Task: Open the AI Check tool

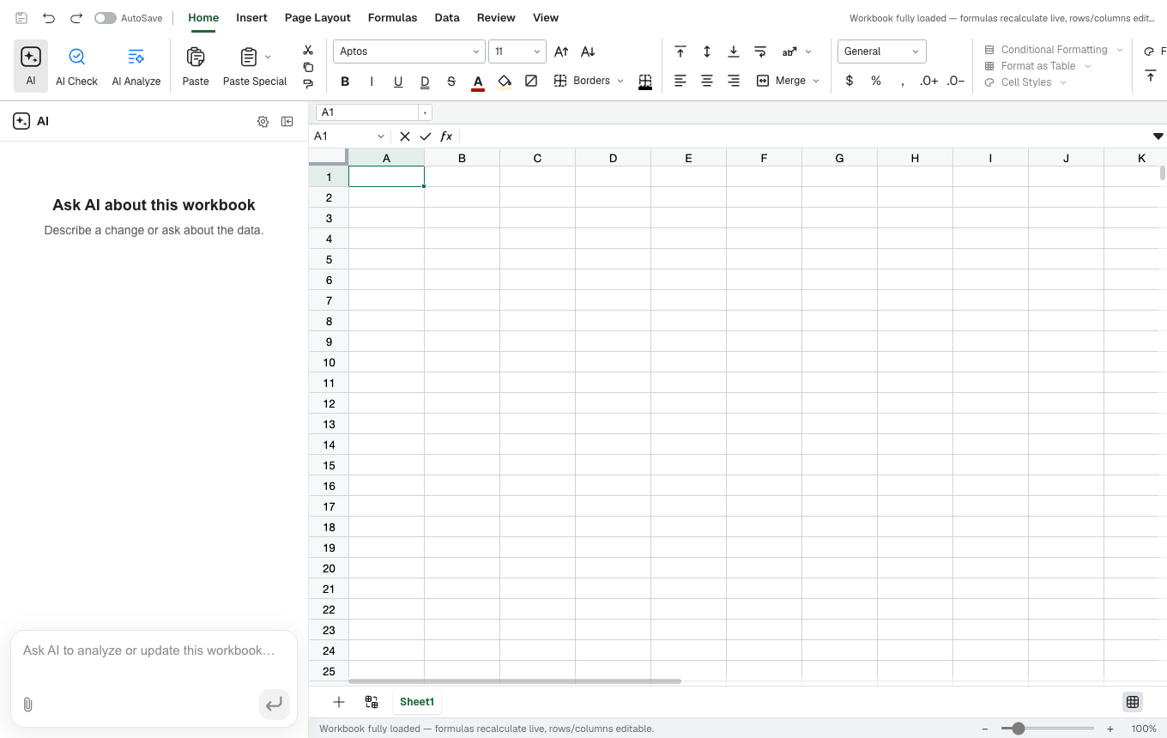Action: (x=76, y=66)
